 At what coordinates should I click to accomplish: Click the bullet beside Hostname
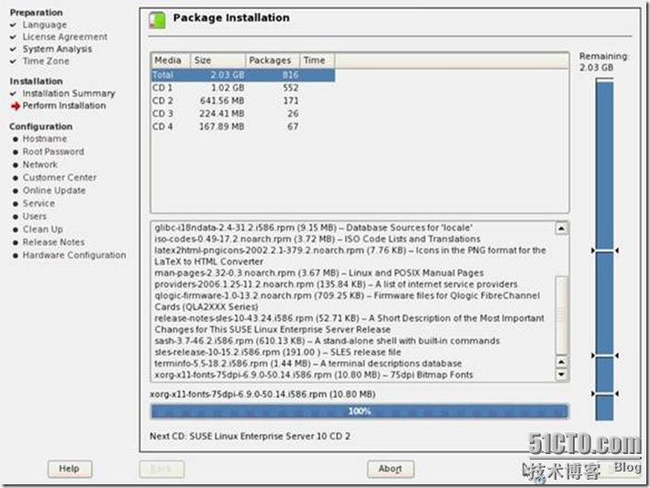pyautogui.click(x=16, y=139)
